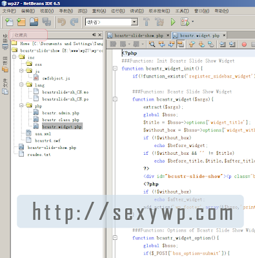Open the 源(S) menu
The width and height of the screenshot is (255, 258).
click(x=83, y=11)
